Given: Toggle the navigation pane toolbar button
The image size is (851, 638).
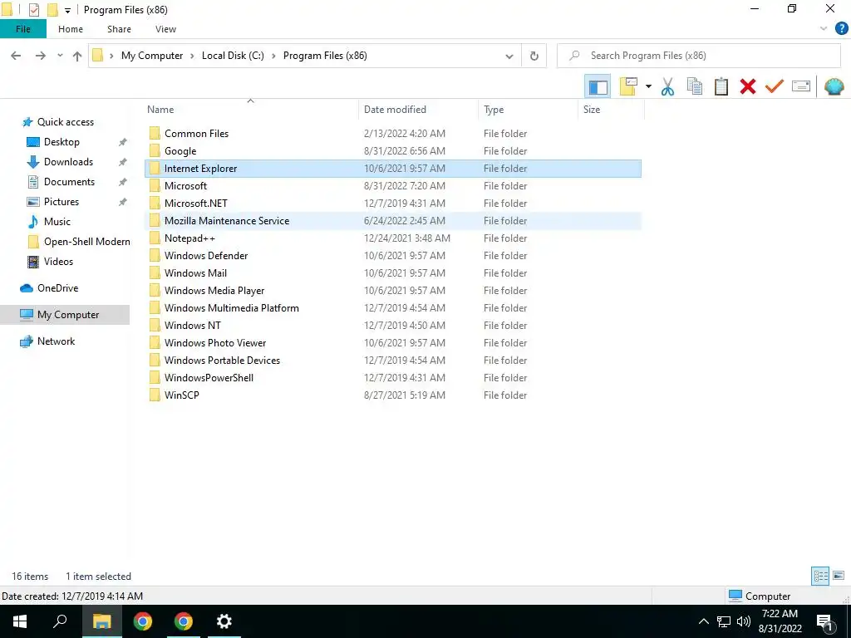Looking at the screenshot, I should tap(598, 86).
